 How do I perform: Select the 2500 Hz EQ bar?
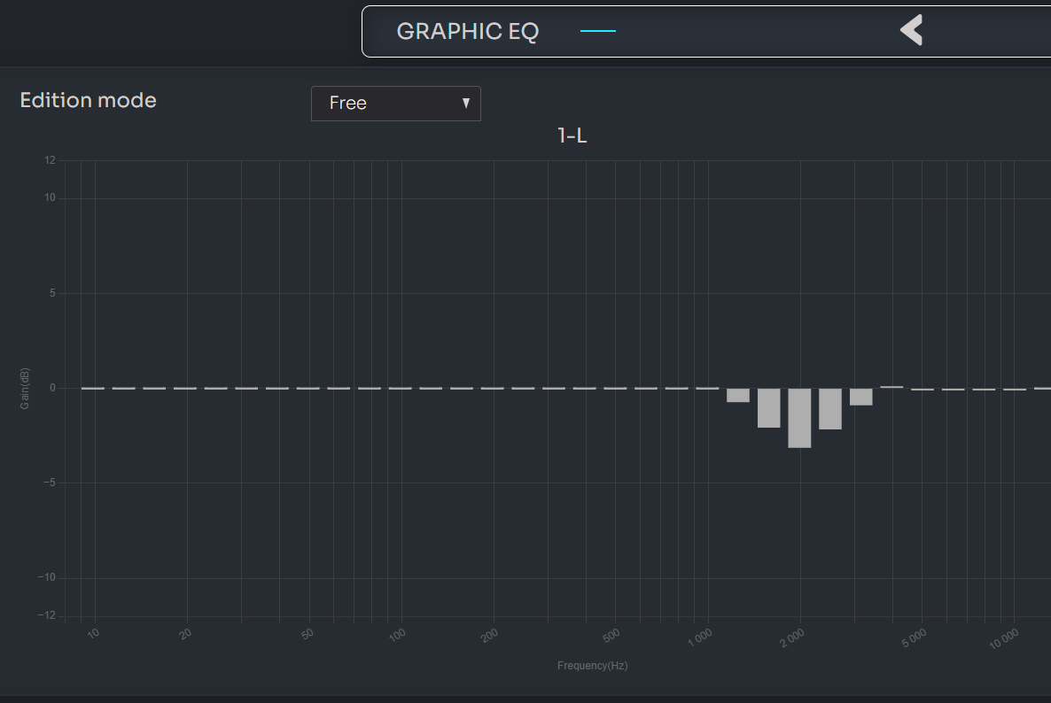click(x=830, y=408)
